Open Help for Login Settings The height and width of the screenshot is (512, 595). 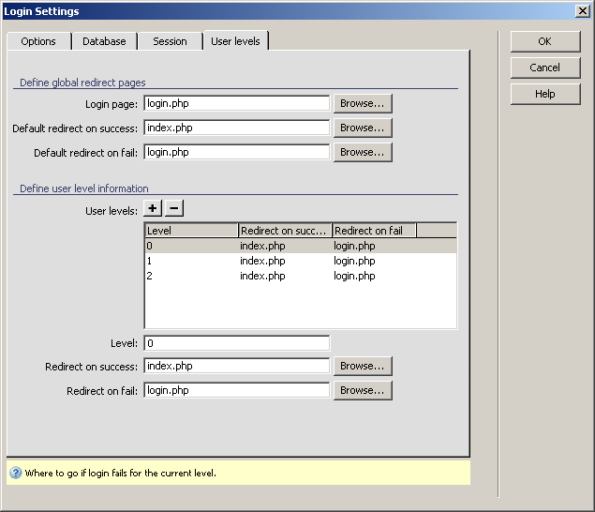(x=544, y=94)
